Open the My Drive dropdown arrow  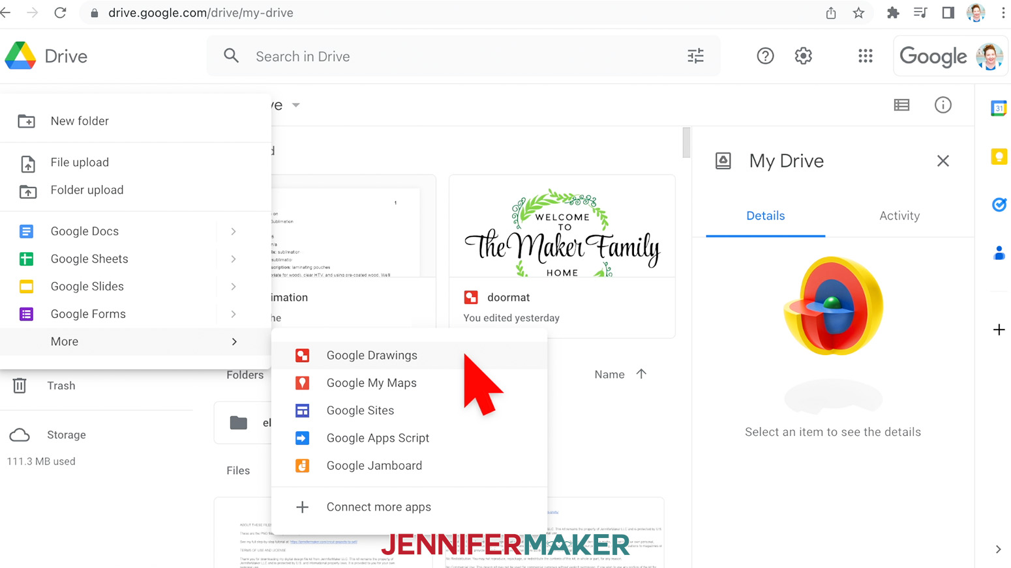[x=295, y=105]
